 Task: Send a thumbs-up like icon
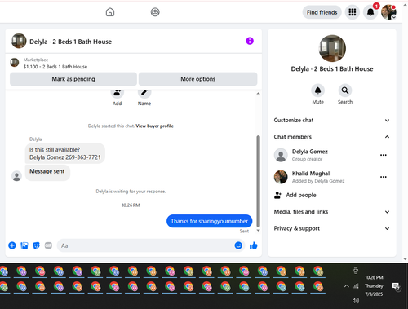click(x=254, y=245)
